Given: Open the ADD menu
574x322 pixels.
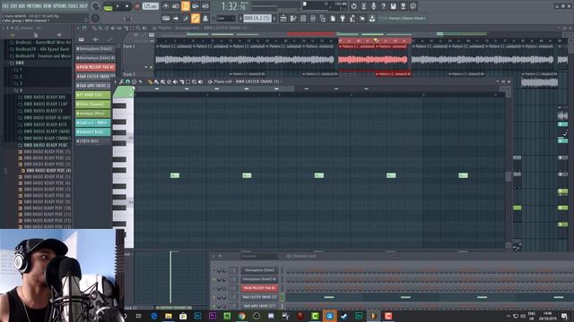Looking at the screenshot, I should point(22,6).
